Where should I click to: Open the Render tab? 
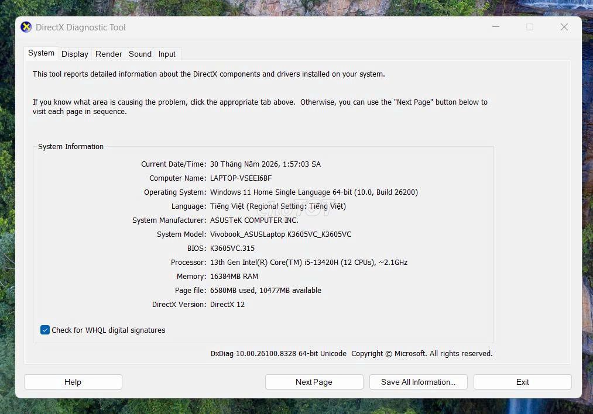click(x=108, y=54)
